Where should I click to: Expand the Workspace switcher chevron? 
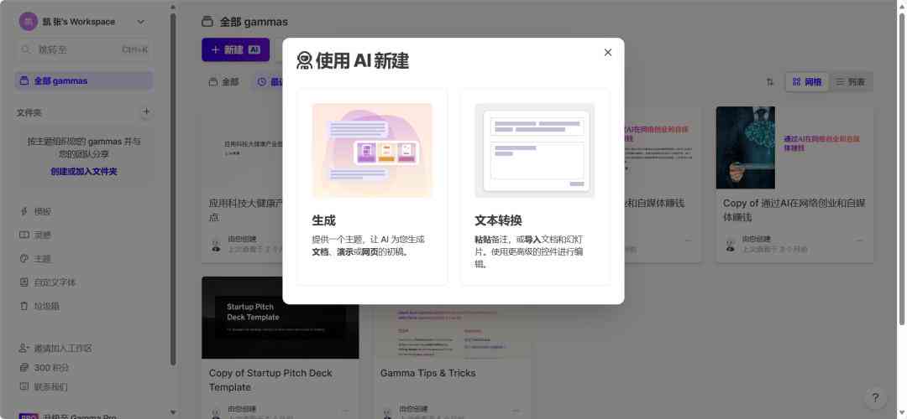point(140,22)
